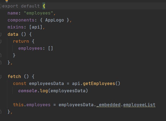This screenshot has width=166, height=121.
Task: Collapse the data () function fold marker
Action: (x=1, y=35)
